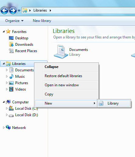
Task: Select Local Disk (D:) in the tree
Action: pos(26,115)
